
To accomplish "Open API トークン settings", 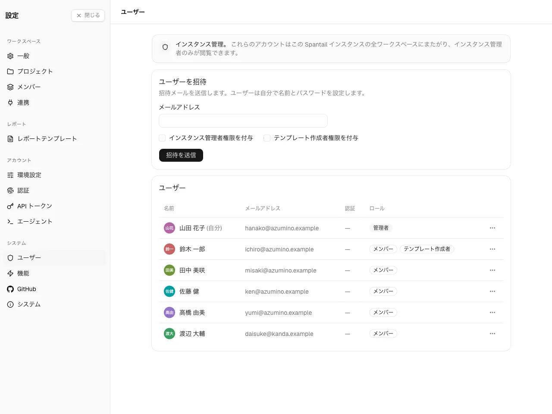I will 55,206.
